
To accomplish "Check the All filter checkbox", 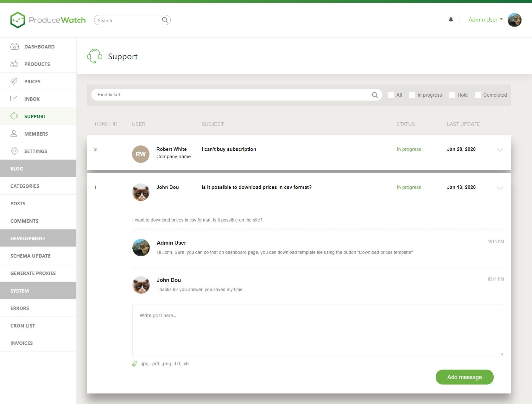I will click(391, 95).
